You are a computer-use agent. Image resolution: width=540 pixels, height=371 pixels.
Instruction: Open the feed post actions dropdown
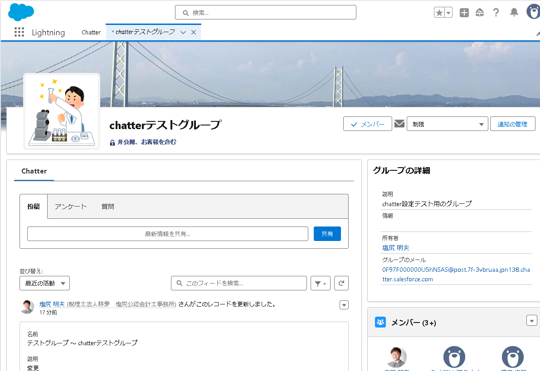[x=344, y=305]
